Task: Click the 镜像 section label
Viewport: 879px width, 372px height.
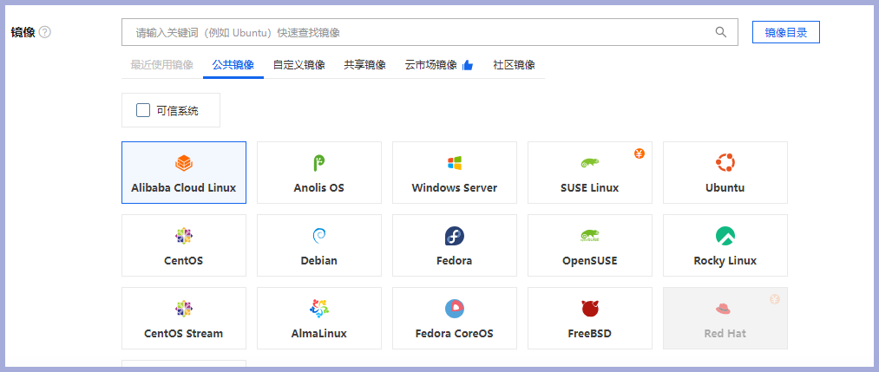Action: pos(23,32)
